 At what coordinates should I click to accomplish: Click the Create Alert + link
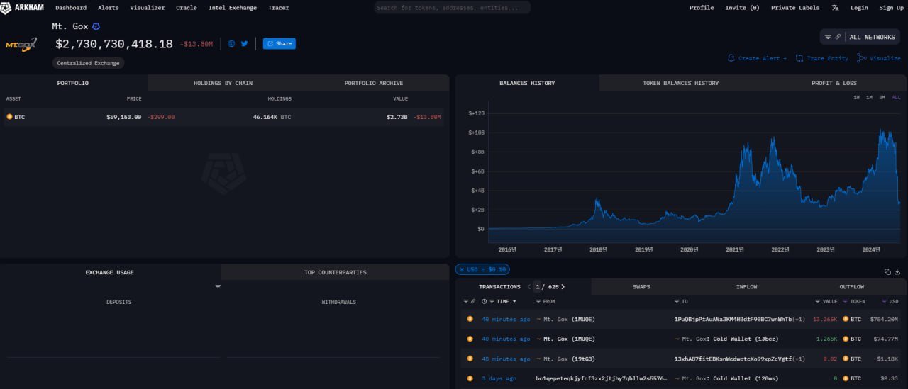click(x=757, y=58)
